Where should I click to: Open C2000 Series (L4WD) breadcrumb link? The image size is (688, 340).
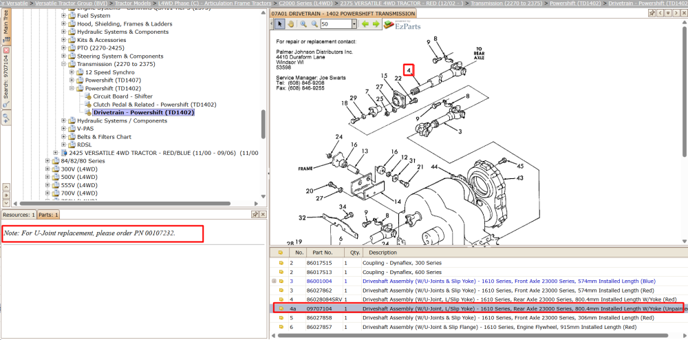(x=305, y=3)
